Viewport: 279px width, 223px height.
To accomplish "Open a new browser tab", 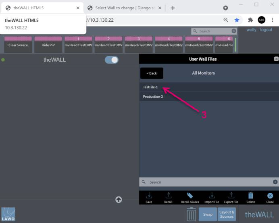I will pyautogui.click(x=173, y=8).
